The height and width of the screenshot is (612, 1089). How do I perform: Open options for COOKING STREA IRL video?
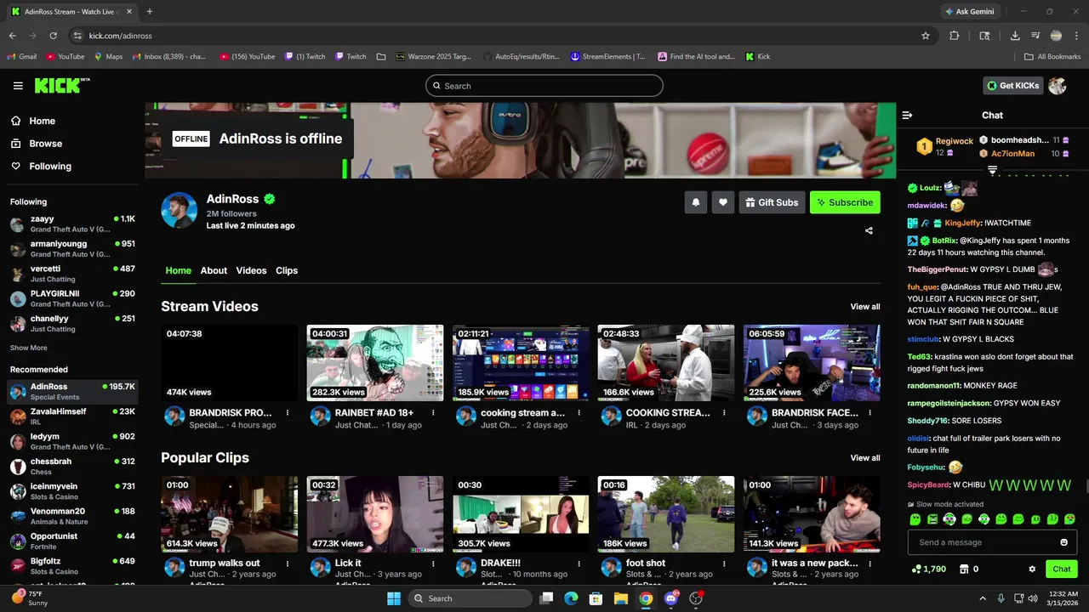pos(724,413)
